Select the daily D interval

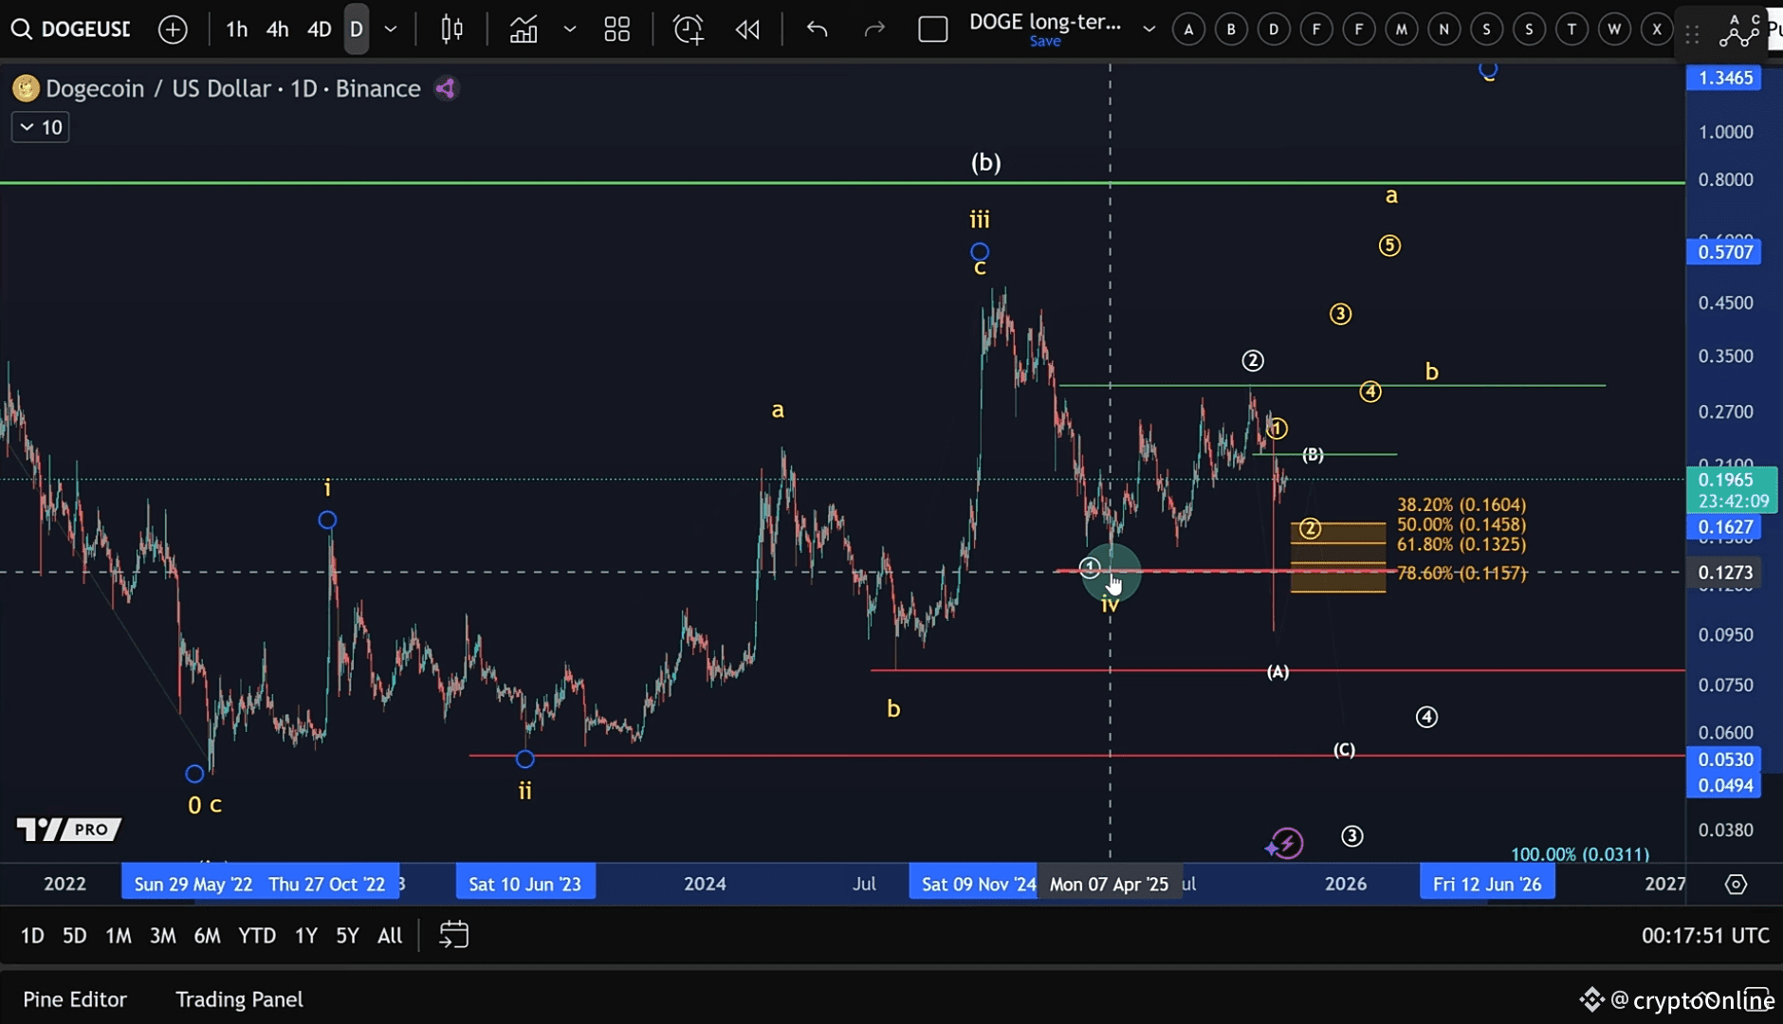357,29
